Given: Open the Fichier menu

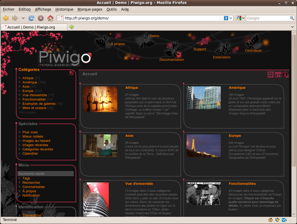Looking at the screenshot, I should pos(9,9).
